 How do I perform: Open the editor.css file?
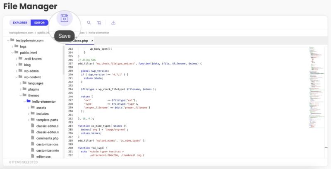pyautogui.click(x=43, y=157)
